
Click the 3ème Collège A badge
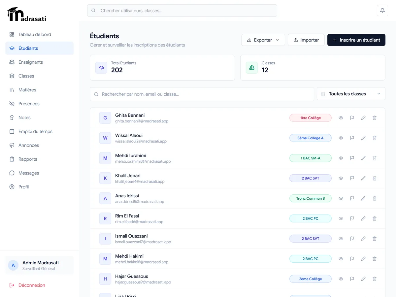[311, 138]
